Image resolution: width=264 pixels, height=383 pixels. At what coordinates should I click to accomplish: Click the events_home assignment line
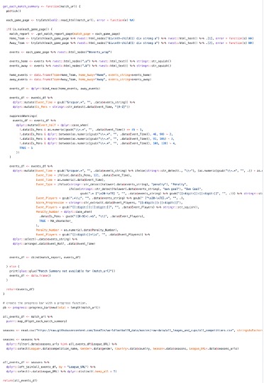(x=90, y=61)
